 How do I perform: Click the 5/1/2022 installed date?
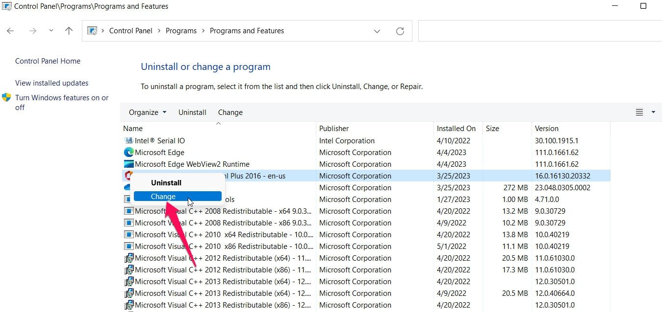(452, 246)
